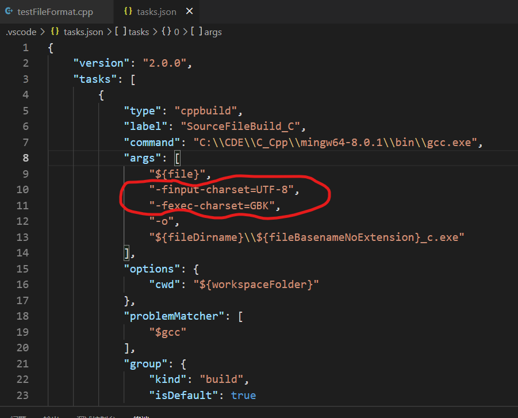This screenshot has height=418, width=518.
Task: Click the array bracket icon before args breadcrumb
Action: click(196, 32)
